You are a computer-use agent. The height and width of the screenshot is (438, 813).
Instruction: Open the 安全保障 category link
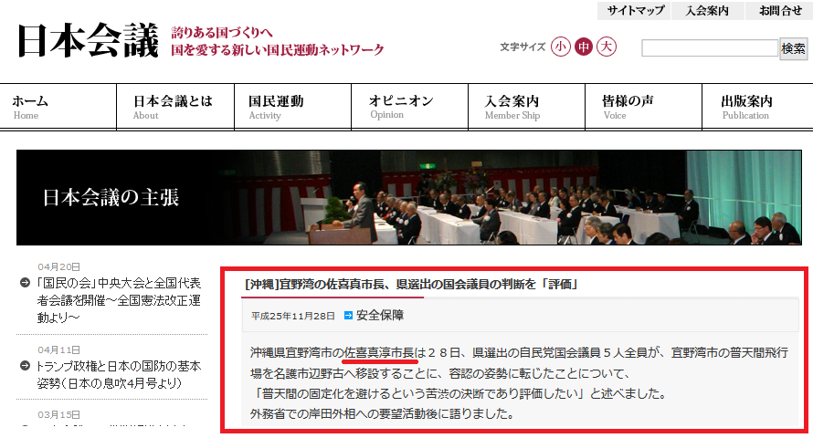(380, 316)
